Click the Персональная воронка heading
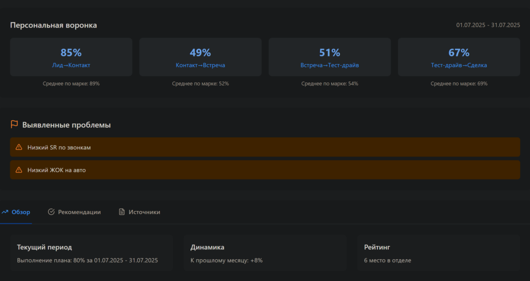 pos(53,25)
